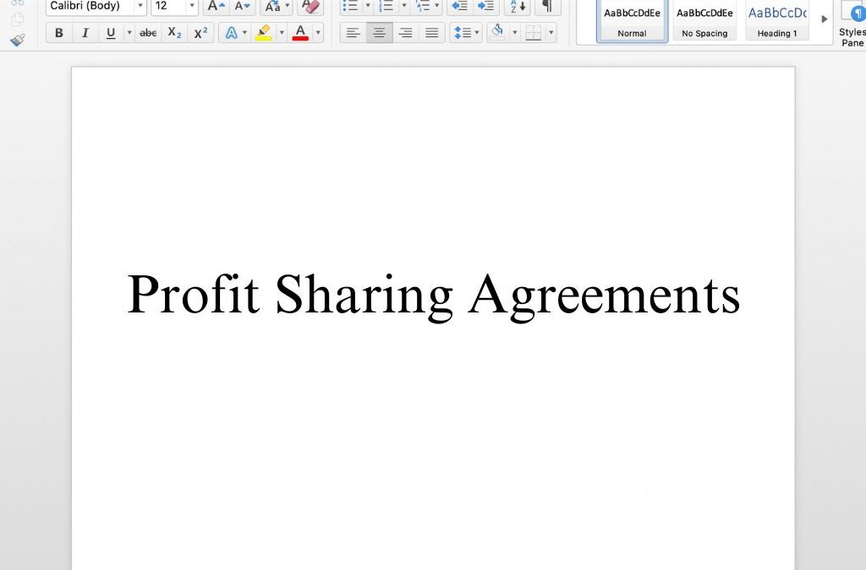The image size is (866, 570).
Task: Toggle show paragraph marks (¶)
Action: (x=547, y=7)
